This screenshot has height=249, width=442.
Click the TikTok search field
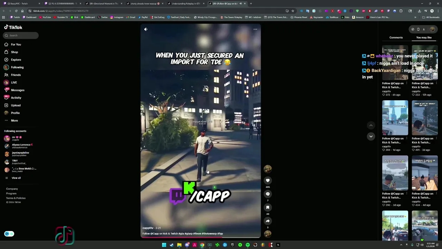coord(21,35)
